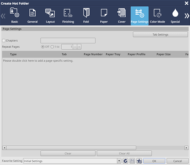
Task: Select the Cover settings icon
Action: pos(122,13)
